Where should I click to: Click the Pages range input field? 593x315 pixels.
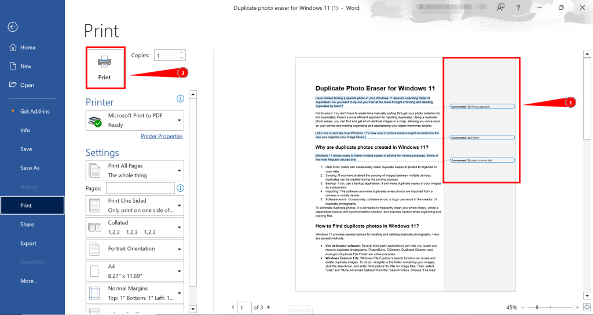tap(140, 188)
